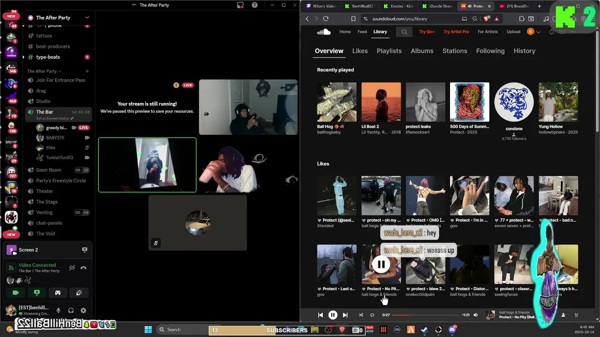Image resolution: width=600 pixels, height=337 pixels.
Task: Open the History tab
Action: 524,51
